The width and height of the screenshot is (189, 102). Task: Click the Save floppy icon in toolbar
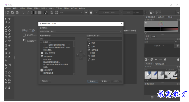tap(17, 12)
